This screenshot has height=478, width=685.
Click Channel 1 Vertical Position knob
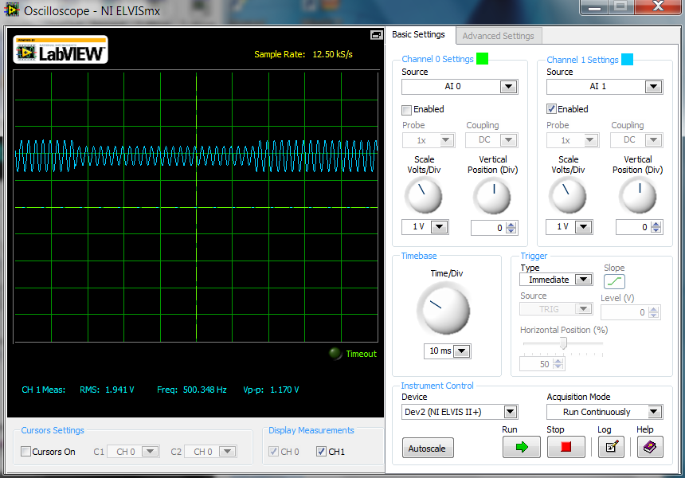(x=638, y=196)
